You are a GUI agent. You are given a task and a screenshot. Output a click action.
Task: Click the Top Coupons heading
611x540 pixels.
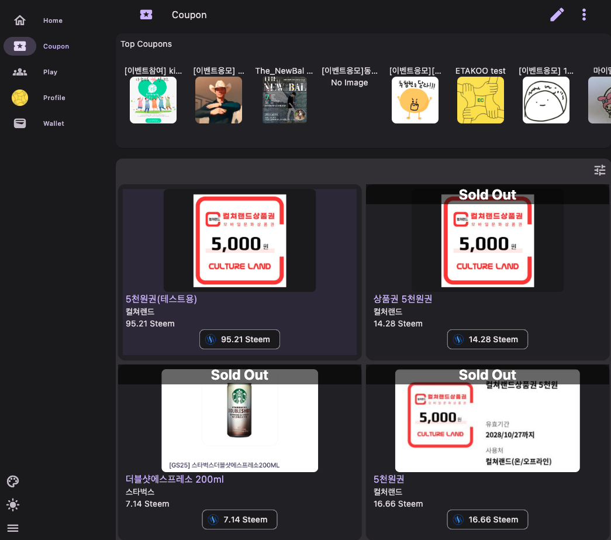pos(146,44)
